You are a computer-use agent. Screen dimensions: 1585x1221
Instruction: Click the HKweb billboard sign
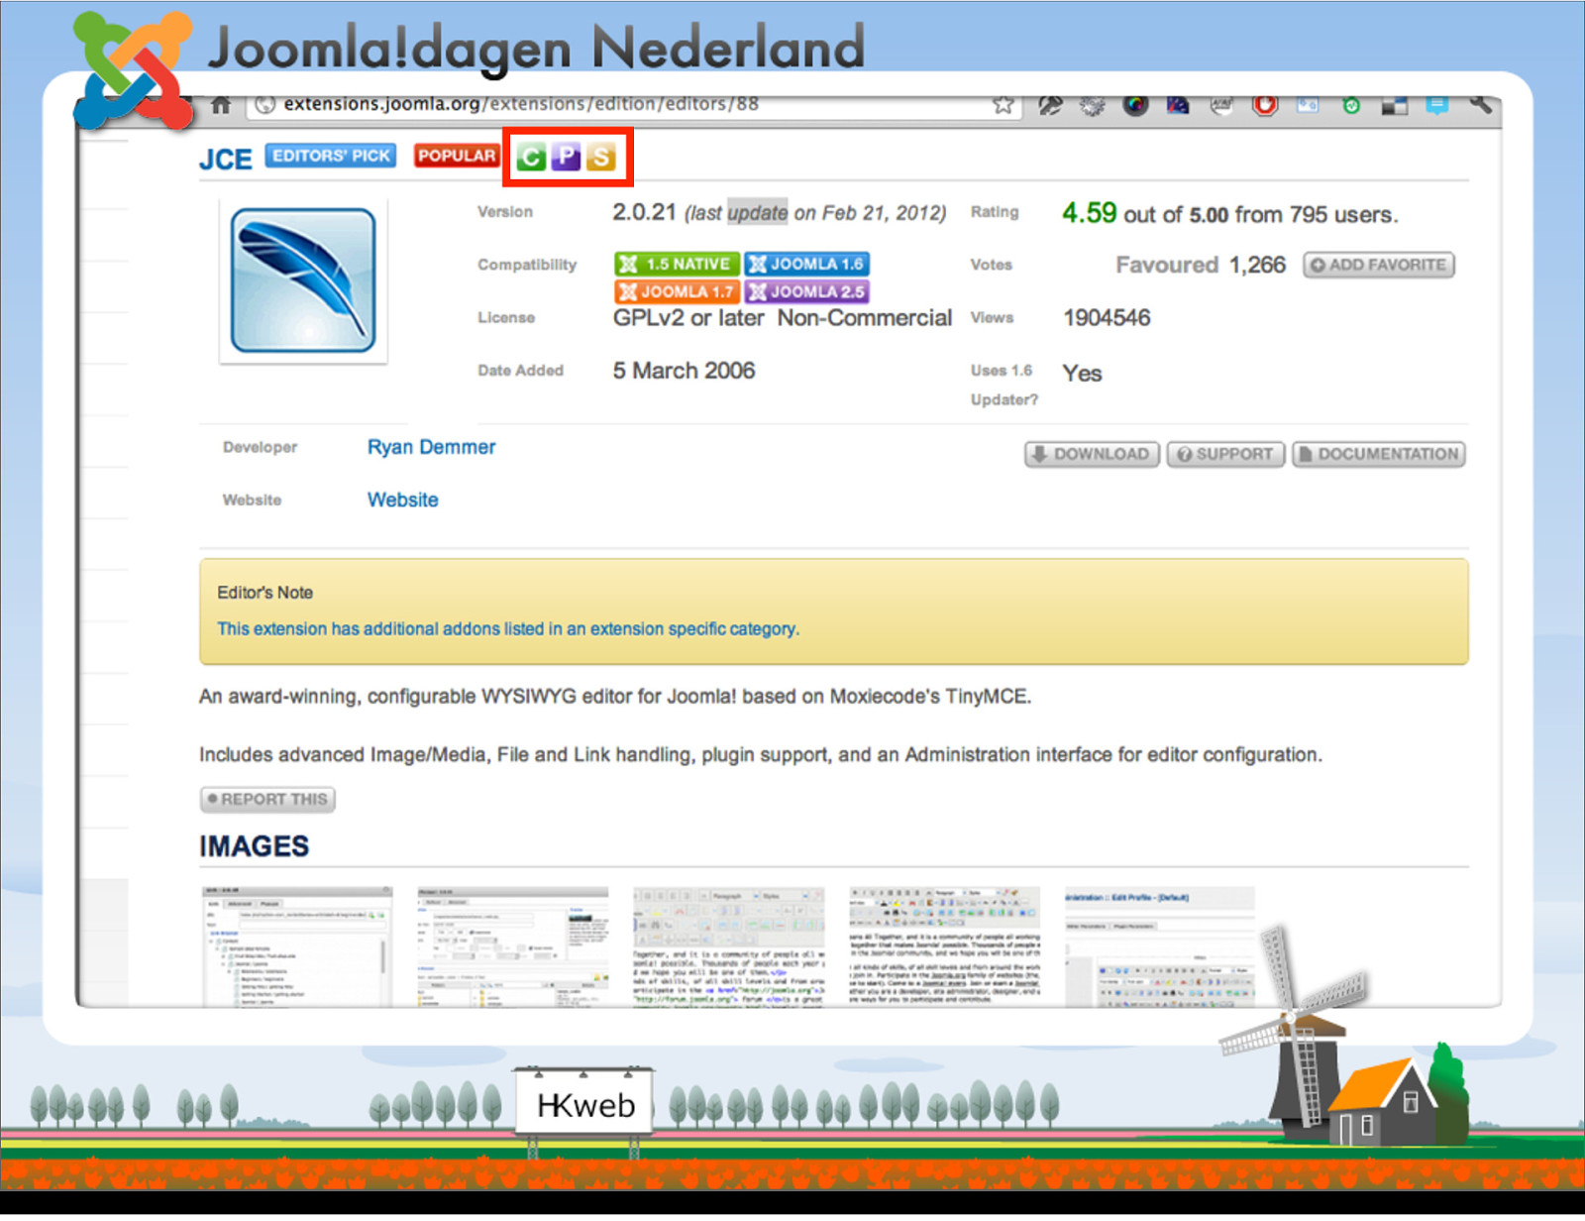click(584, 1103)
